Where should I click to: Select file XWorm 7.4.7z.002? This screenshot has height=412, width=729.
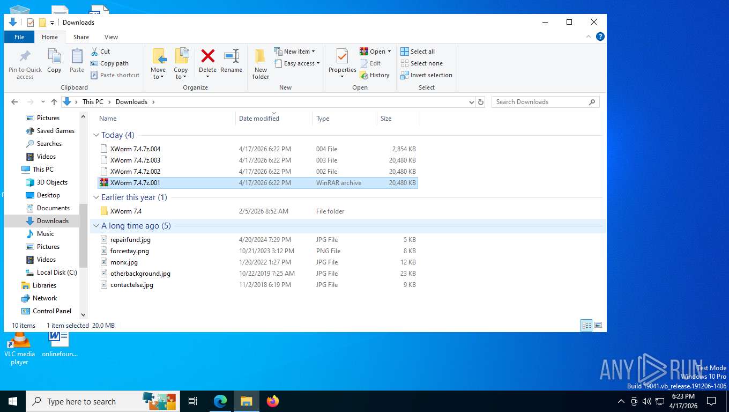(x=258, y=172)
